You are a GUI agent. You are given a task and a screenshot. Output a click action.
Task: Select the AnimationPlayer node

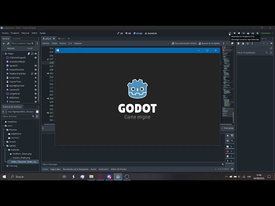pos(17,62)
